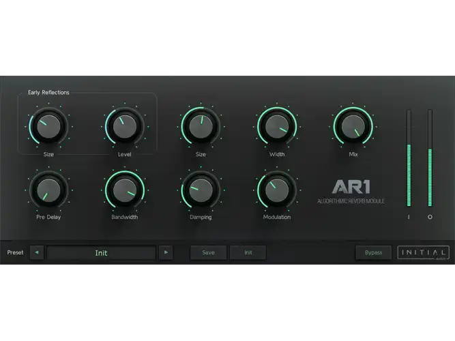Click the Modulation knob
This screenshot has height=341, width=455.
(x=277, y=190)
